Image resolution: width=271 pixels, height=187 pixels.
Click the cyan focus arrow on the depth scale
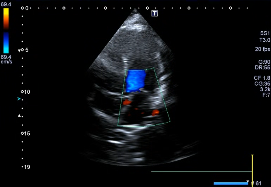pyautogui.click(x=19, y=99)
